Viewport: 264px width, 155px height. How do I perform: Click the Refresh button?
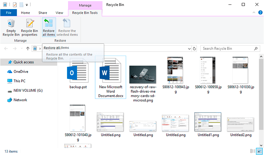[x=194, y=49]
